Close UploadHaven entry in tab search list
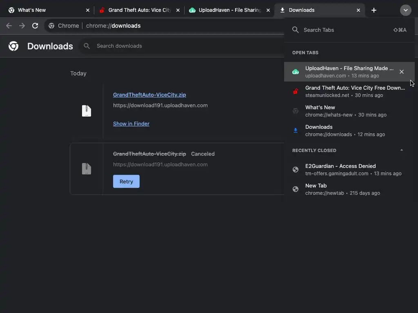 [402, 72]
